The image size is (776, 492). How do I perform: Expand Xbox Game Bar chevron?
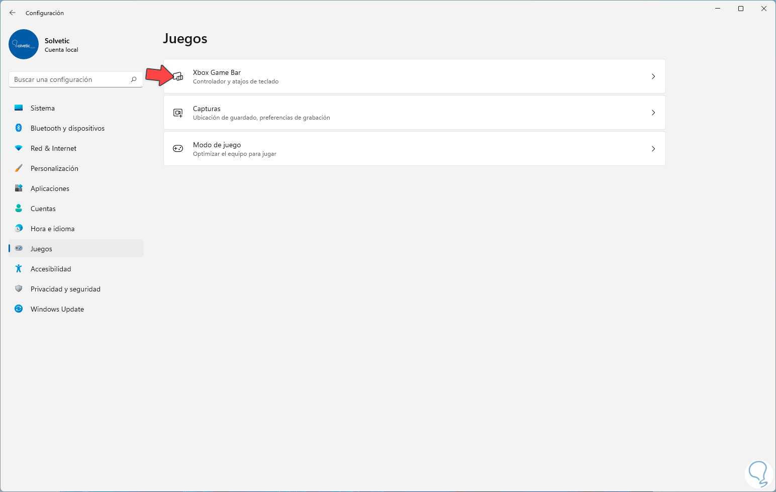[x=653, y=76]
